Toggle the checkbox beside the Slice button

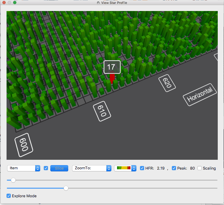[x=46, y=168]
